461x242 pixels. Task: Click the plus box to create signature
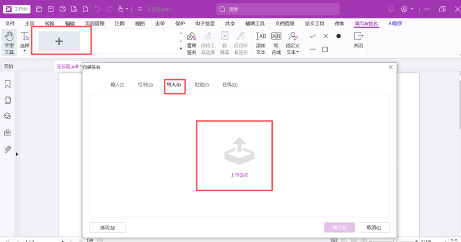pos(59,42)
